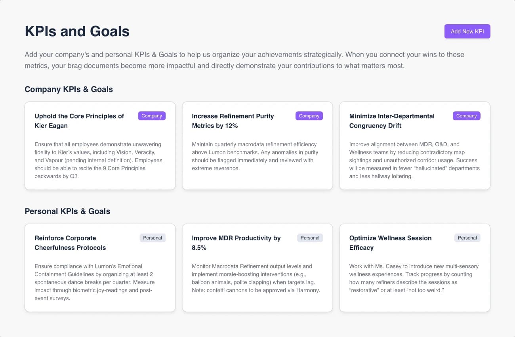Click the introductory description paragraph below the page title

[244, 60]
